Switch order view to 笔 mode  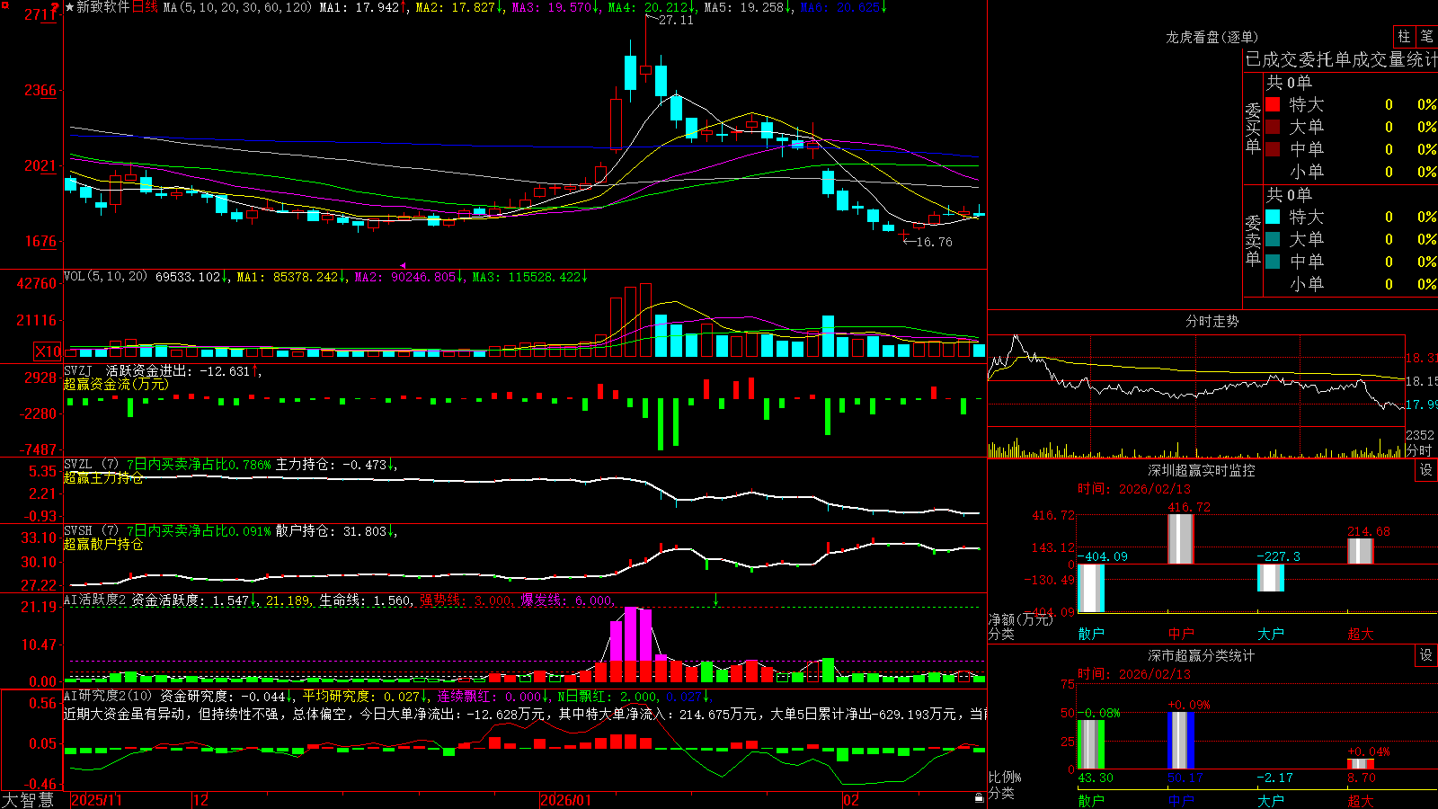[x=1426, y=36]
